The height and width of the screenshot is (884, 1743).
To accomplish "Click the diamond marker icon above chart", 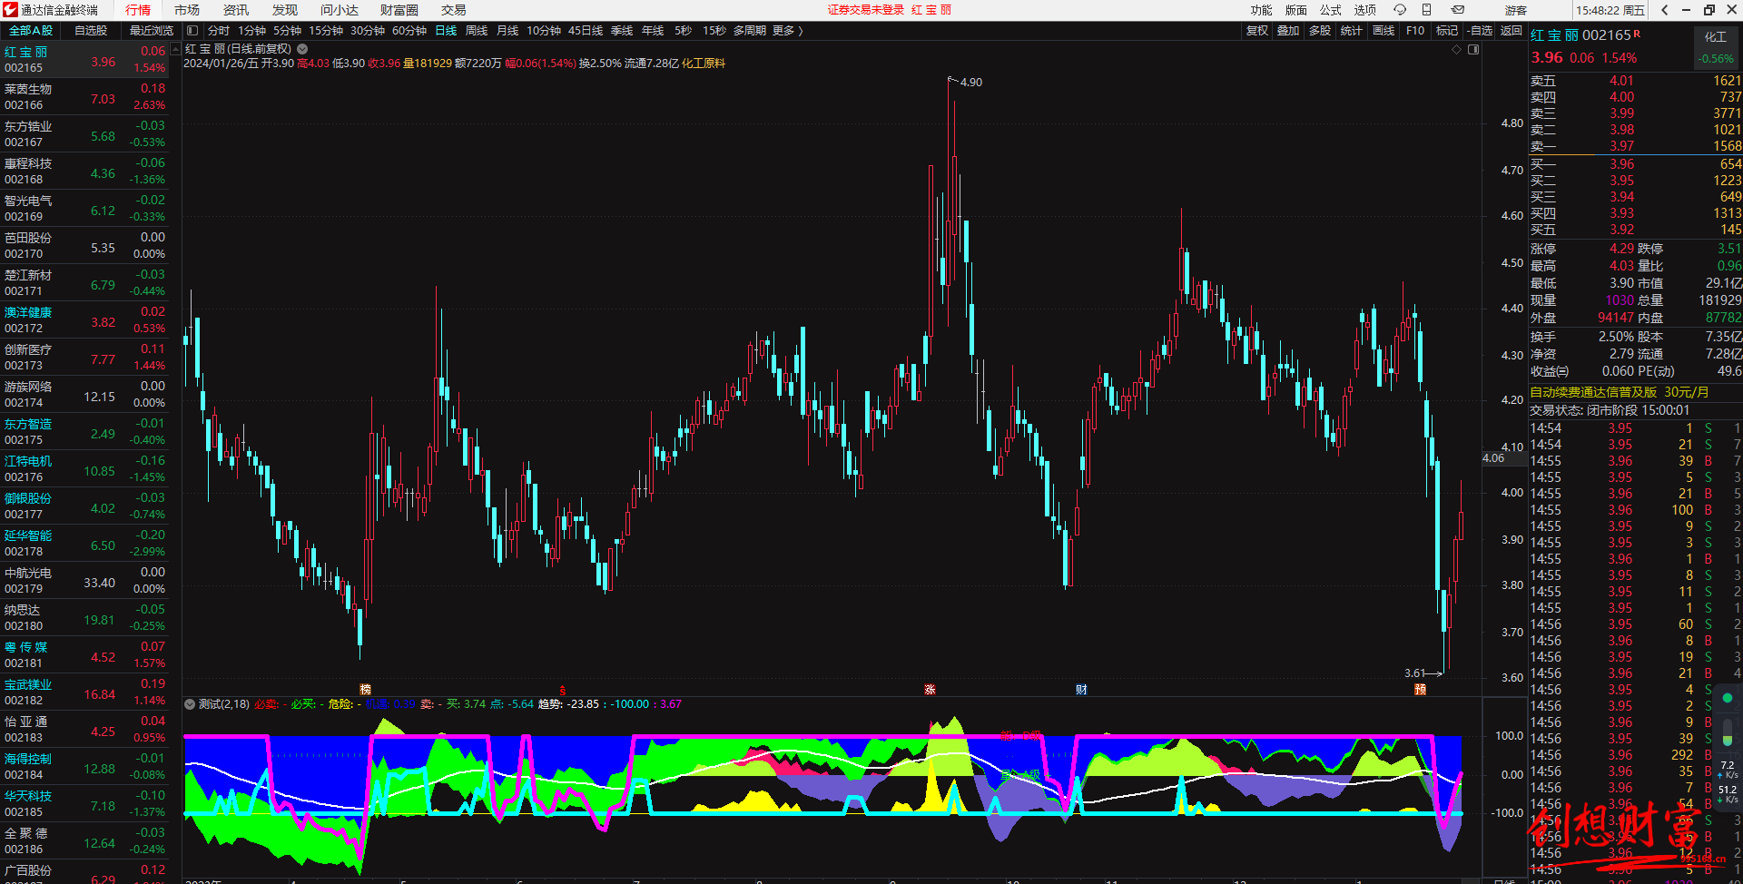I will (x=1457, y=49).
